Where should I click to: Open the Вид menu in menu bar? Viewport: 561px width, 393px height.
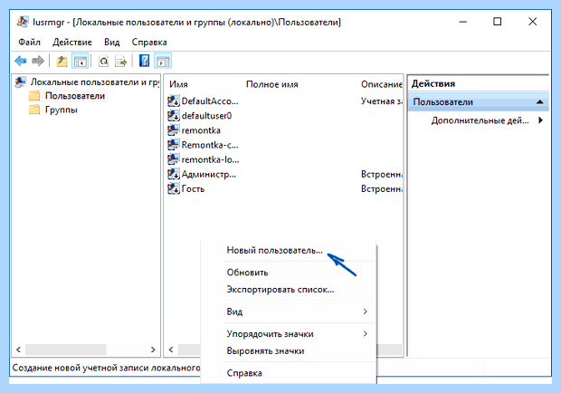tap(112, 43)
